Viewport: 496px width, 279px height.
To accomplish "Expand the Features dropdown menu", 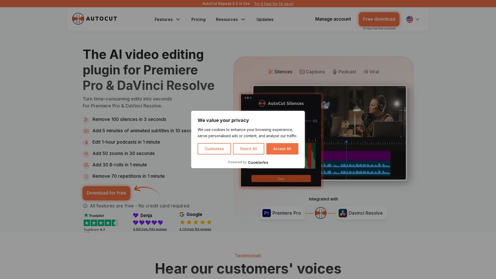I will coord(167,19).
